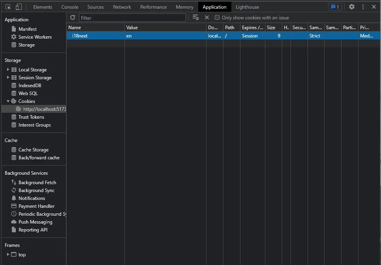Click the inspect element picker icon
Image resolution: width=381 pixels, height=265 pixels.
click(x=8, y=7)
